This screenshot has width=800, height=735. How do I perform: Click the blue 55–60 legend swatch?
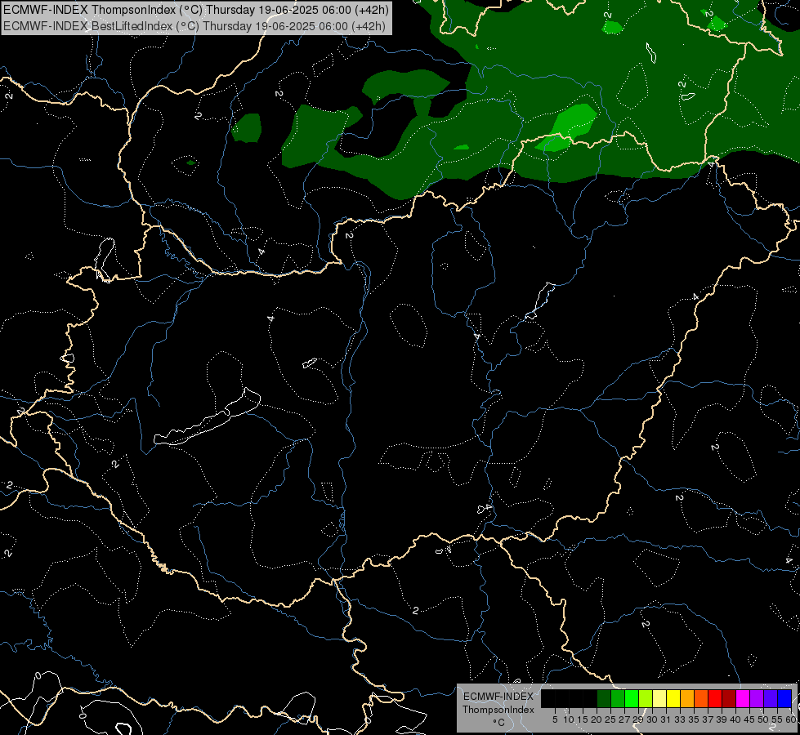click(x=784, y=698)
